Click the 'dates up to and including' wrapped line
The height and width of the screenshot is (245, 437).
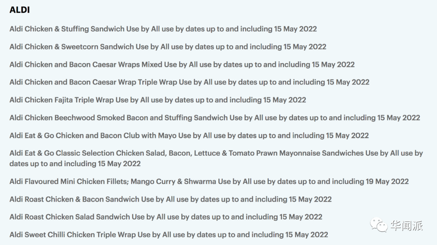point(75,164)
